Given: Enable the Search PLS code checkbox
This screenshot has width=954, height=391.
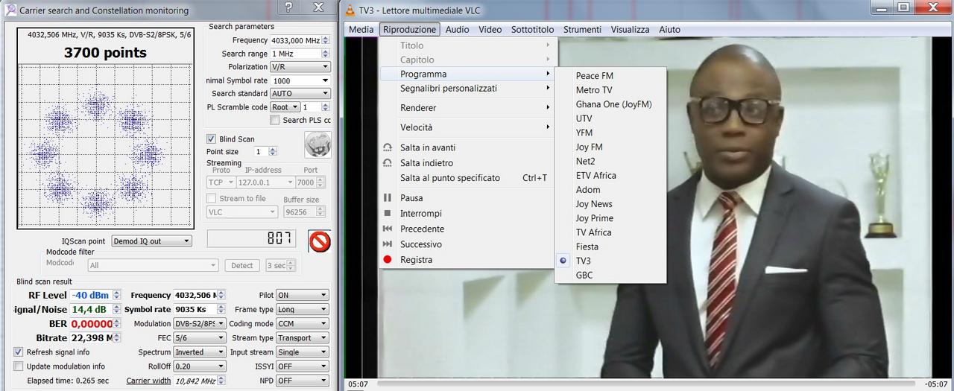Looking at the screenshot, I should coord(275,120).
